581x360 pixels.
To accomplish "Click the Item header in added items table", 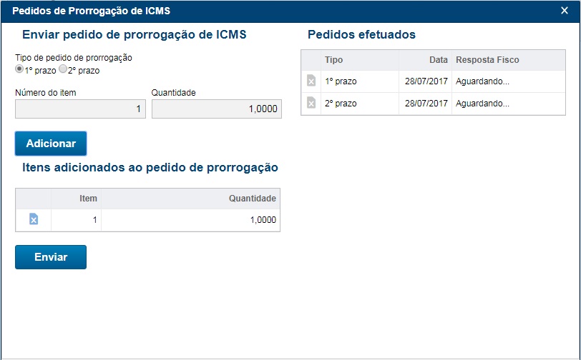I will point(88,199).
